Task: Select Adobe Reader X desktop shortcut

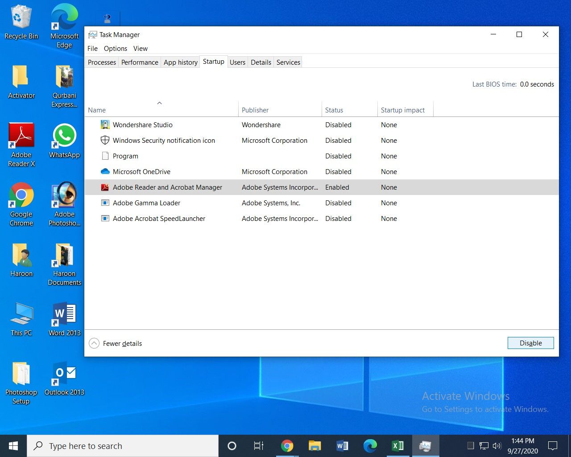Action: click(21, 145)
